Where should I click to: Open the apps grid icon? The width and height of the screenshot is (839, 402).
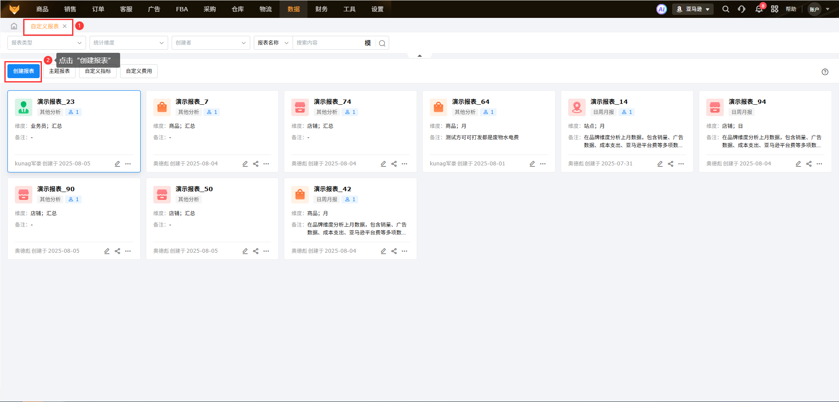[775, 9]
